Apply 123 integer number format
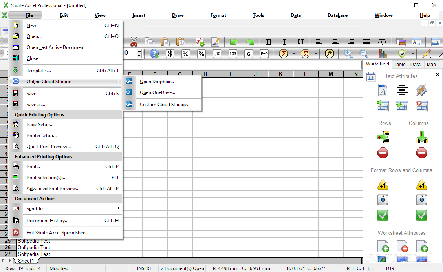 coord(233,54)
